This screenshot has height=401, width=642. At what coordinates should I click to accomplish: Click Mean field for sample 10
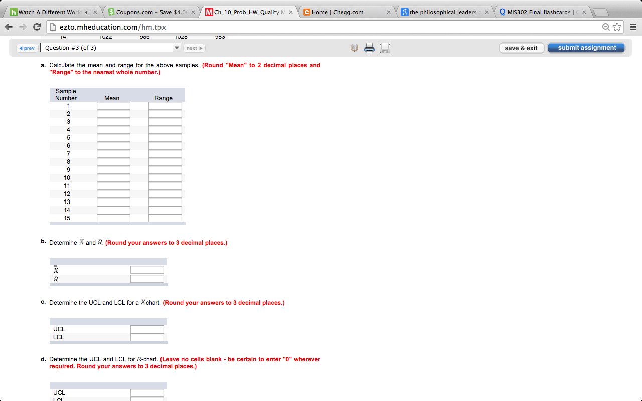(x=113, y=178)
